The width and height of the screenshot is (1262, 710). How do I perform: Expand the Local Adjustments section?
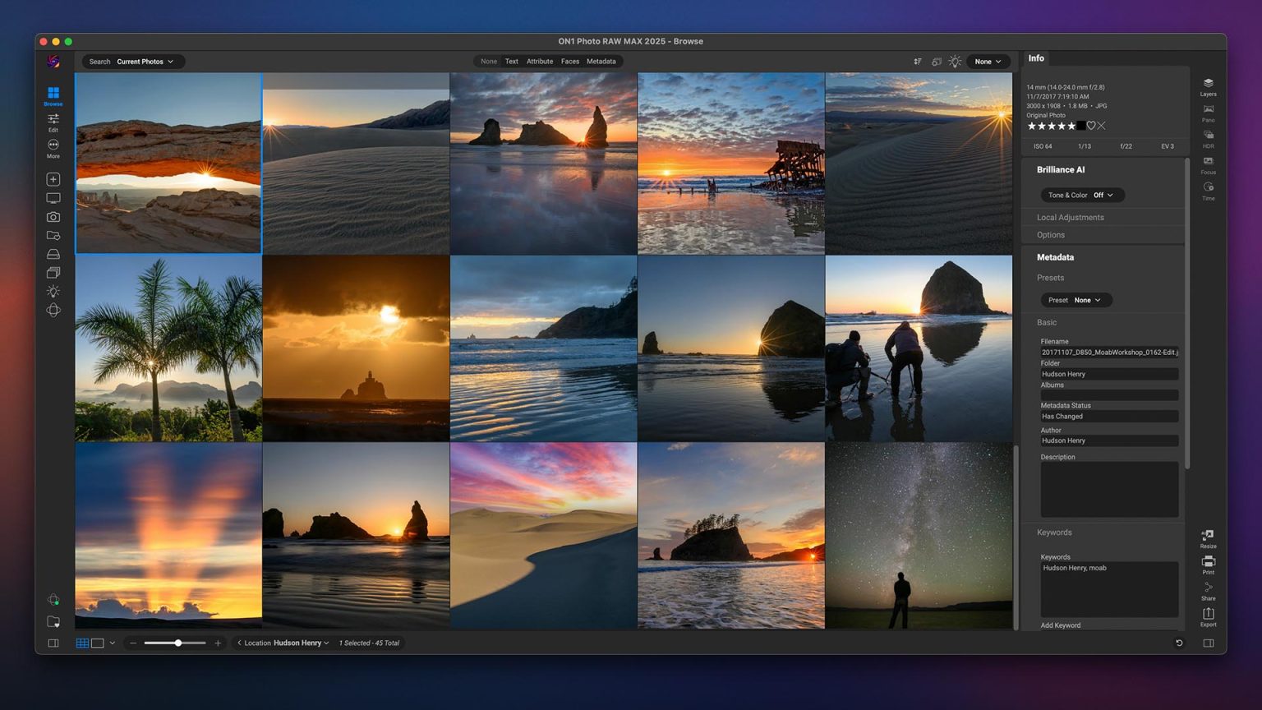click(x=1071, y=217)
